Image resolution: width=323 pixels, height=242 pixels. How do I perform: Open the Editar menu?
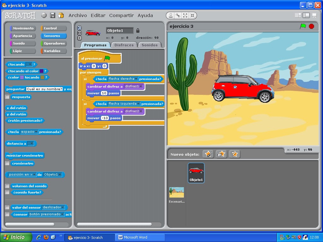[x=98, y=15]
